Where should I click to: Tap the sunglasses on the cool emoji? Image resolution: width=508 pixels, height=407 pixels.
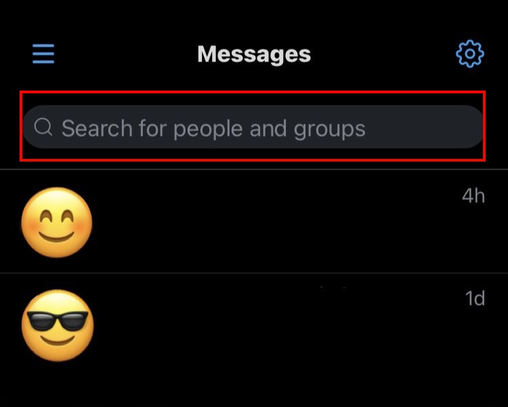coord(58,320)
